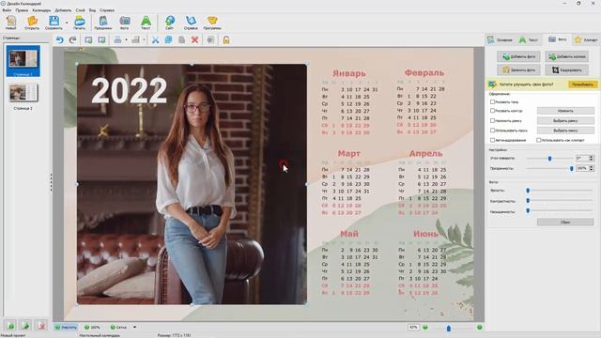
Task: Click the Печать printer icon
Action: 79,23
